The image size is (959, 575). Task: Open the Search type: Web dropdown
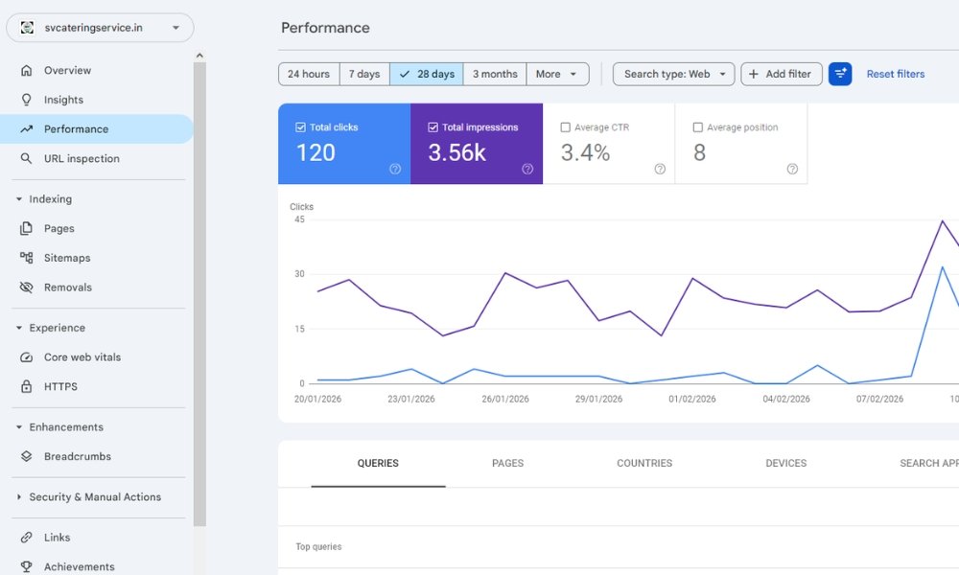click(673, 74)
